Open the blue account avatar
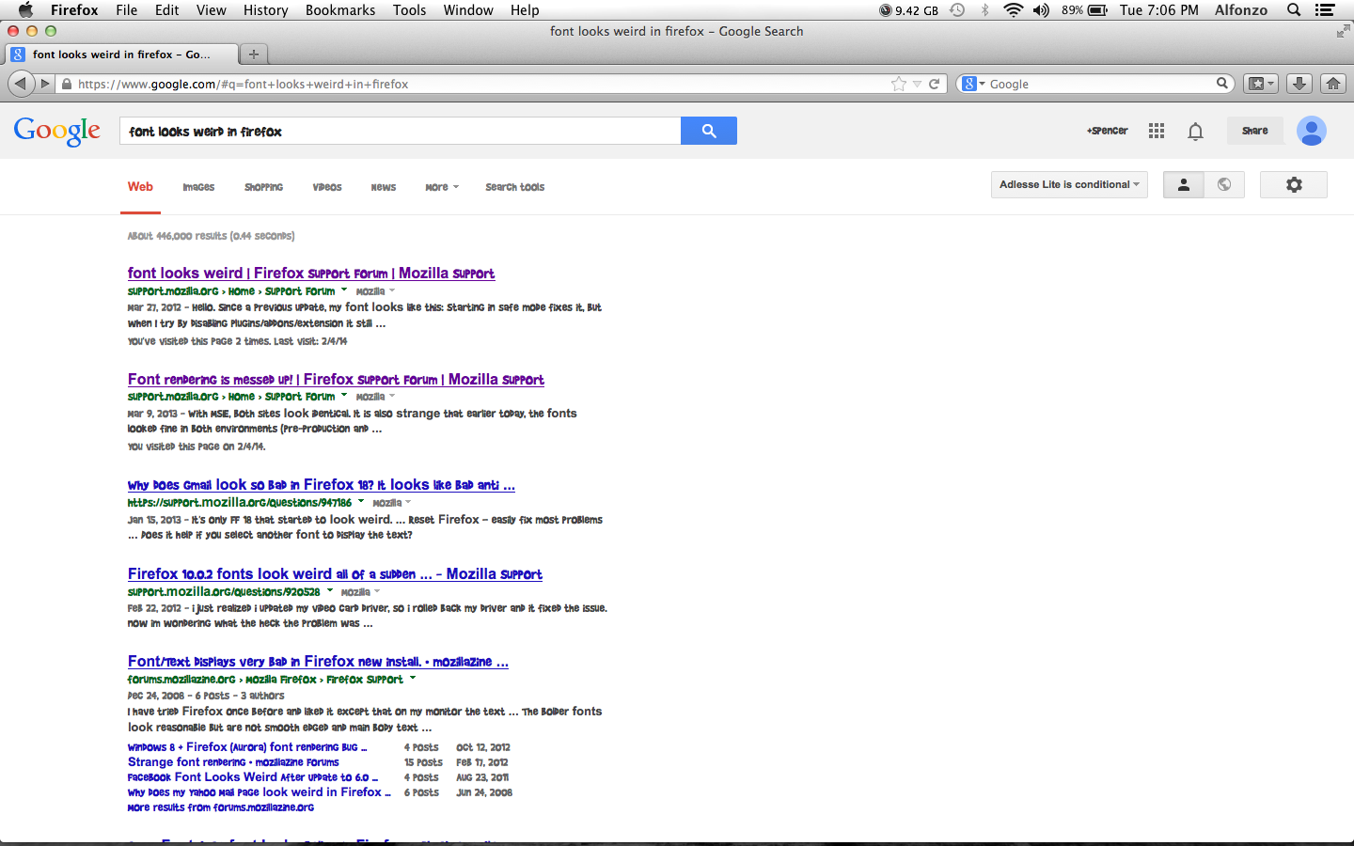This screenshot has width=1354, height=846. [1312, 131]
